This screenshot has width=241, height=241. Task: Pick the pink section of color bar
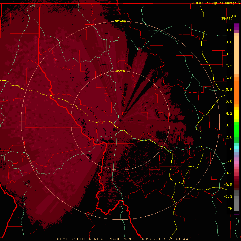coord(236,162)
